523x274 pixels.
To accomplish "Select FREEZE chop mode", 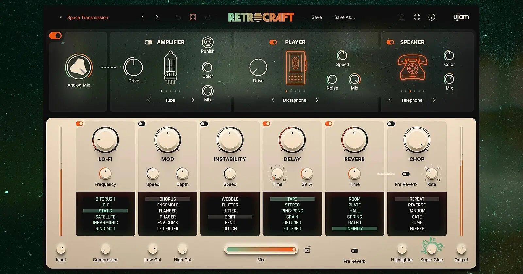I will point(417,229).
